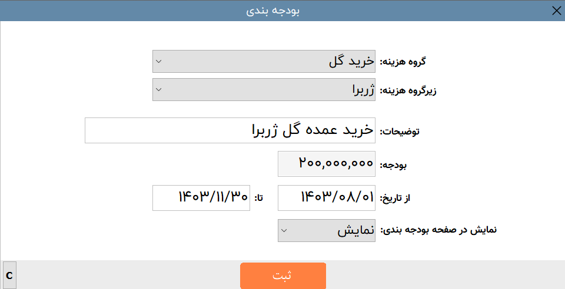This screenshot has width=565, height=289.
Task: Click the تا end date field
Action: coord(201,198)
